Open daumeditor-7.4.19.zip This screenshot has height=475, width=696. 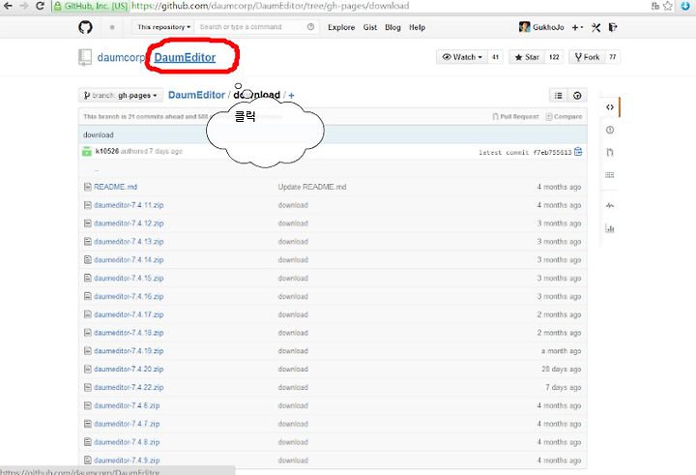click(x=129, y=350)
